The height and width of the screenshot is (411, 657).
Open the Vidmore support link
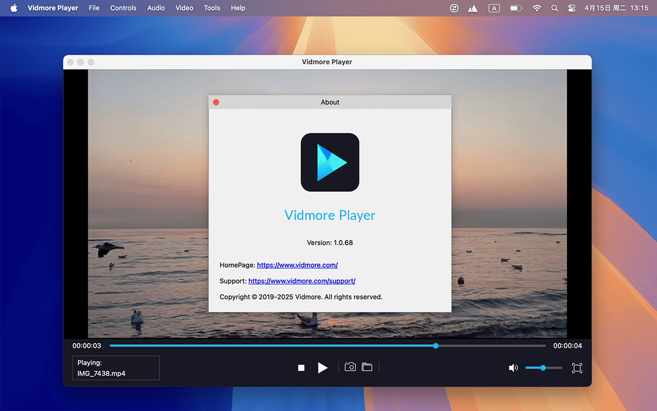(302, 281)
